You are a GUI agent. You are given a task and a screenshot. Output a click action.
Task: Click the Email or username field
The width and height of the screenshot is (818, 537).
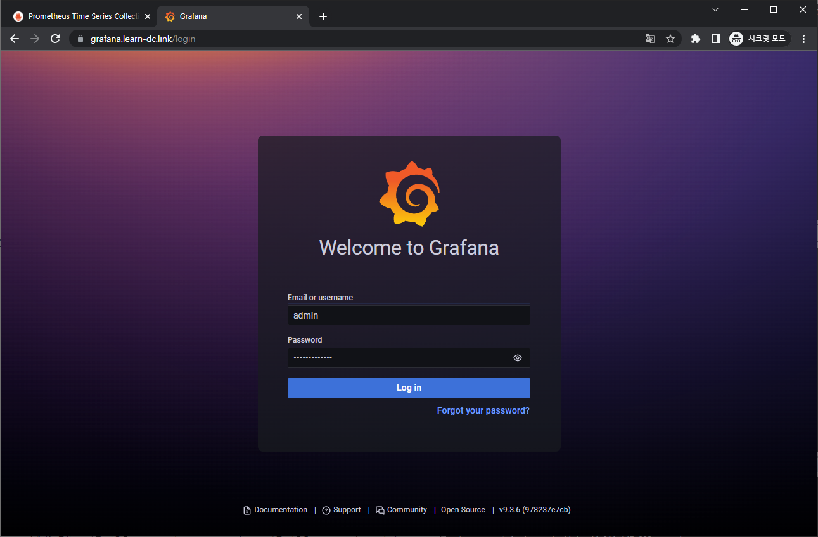[409, 315]
